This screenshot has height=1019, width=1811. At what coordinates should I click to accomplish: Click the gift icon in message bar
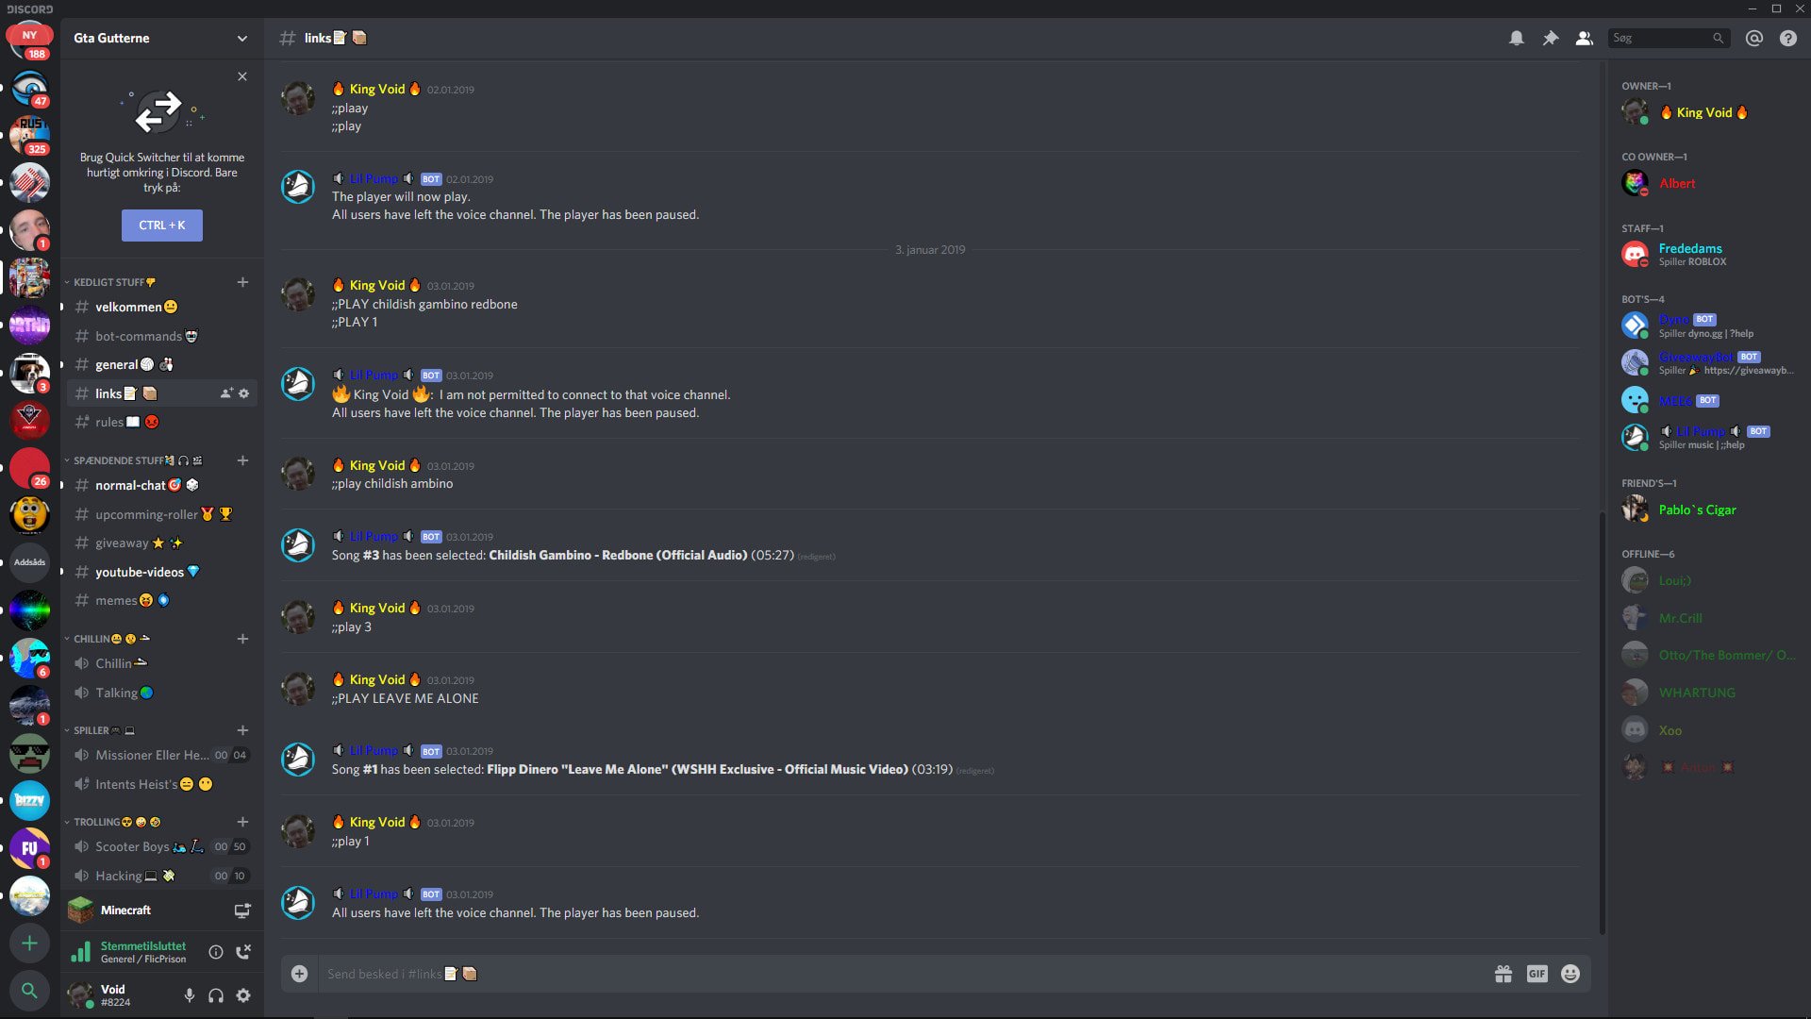[1504, 973]
